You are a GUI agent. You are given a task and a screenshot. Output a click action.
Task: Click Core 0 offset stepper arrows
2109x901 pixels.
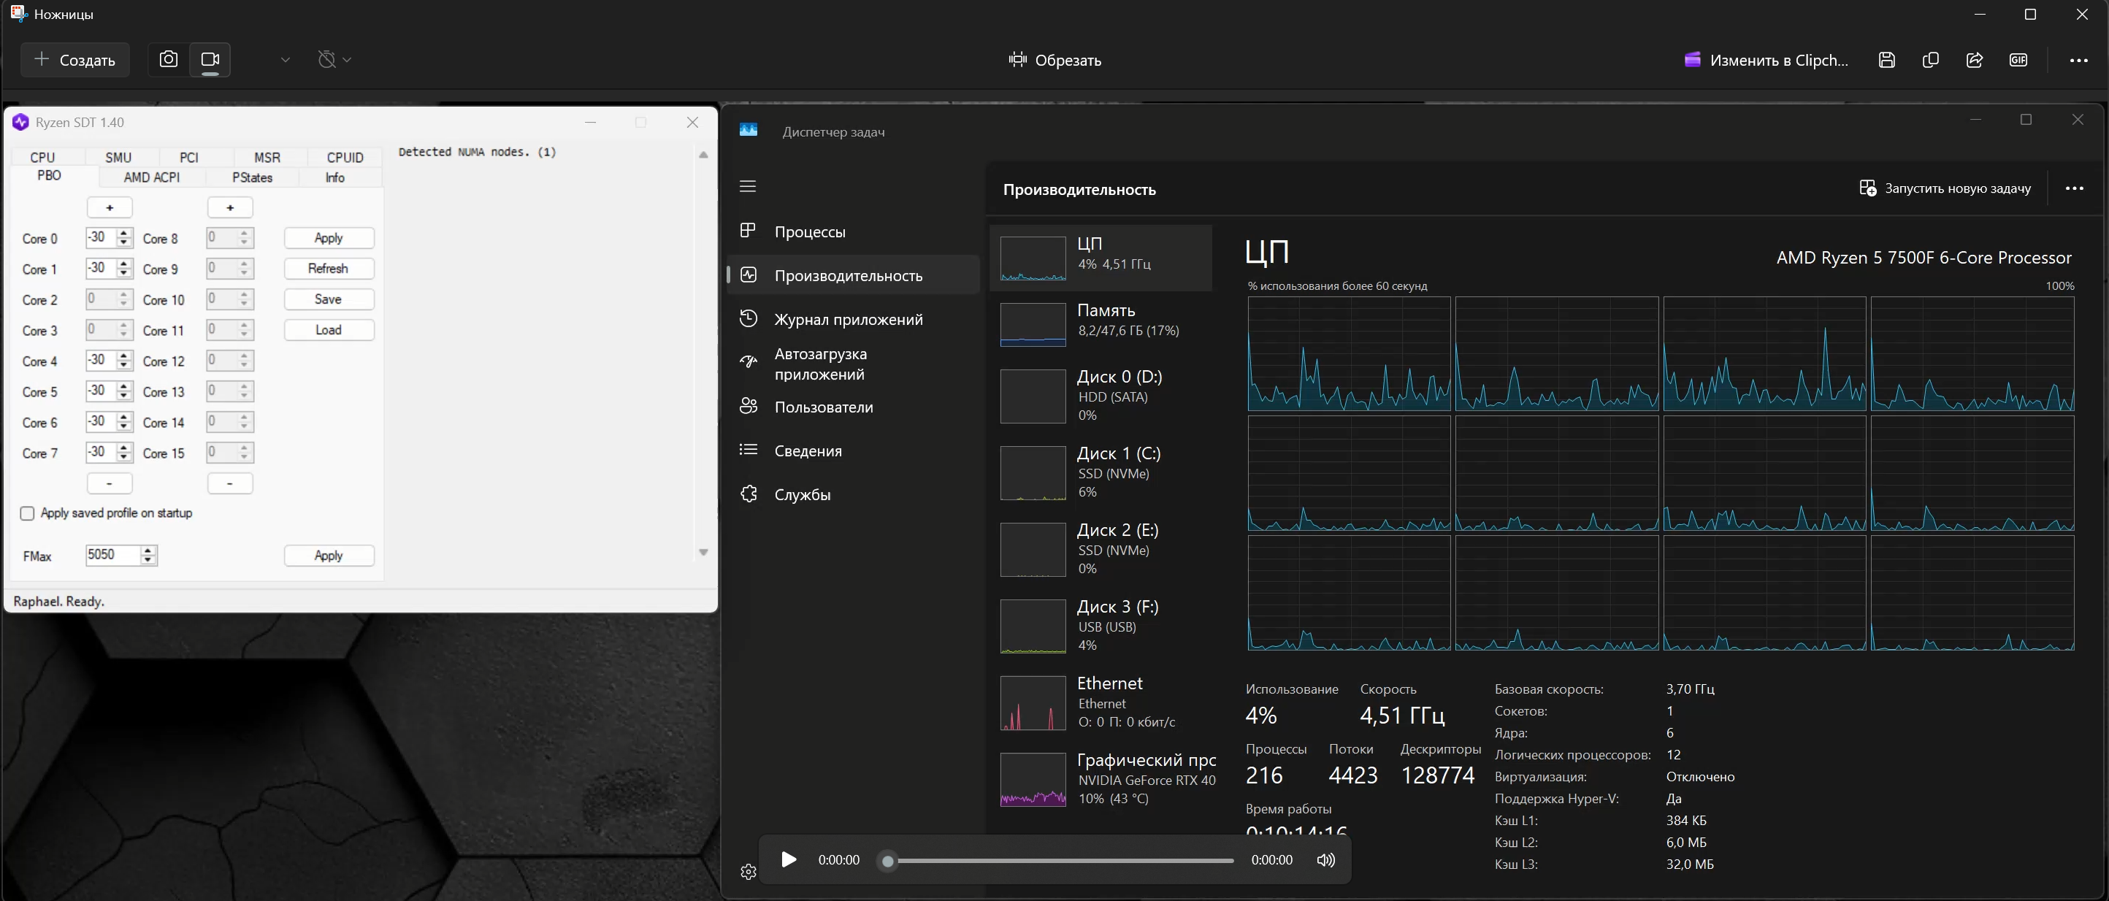point(123,238)
